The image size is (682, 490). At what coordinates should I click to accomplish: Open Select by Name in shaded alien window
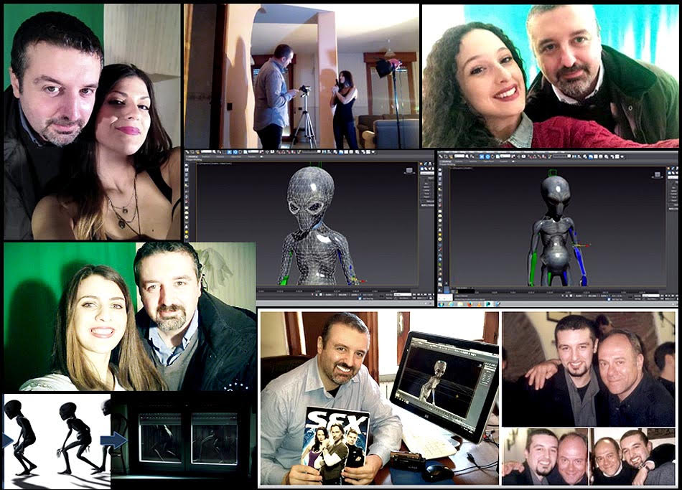pos(472,156)
